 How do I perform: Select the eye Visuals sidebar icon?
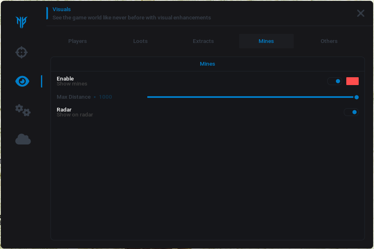pyautogui.click(x=22, y=81)
